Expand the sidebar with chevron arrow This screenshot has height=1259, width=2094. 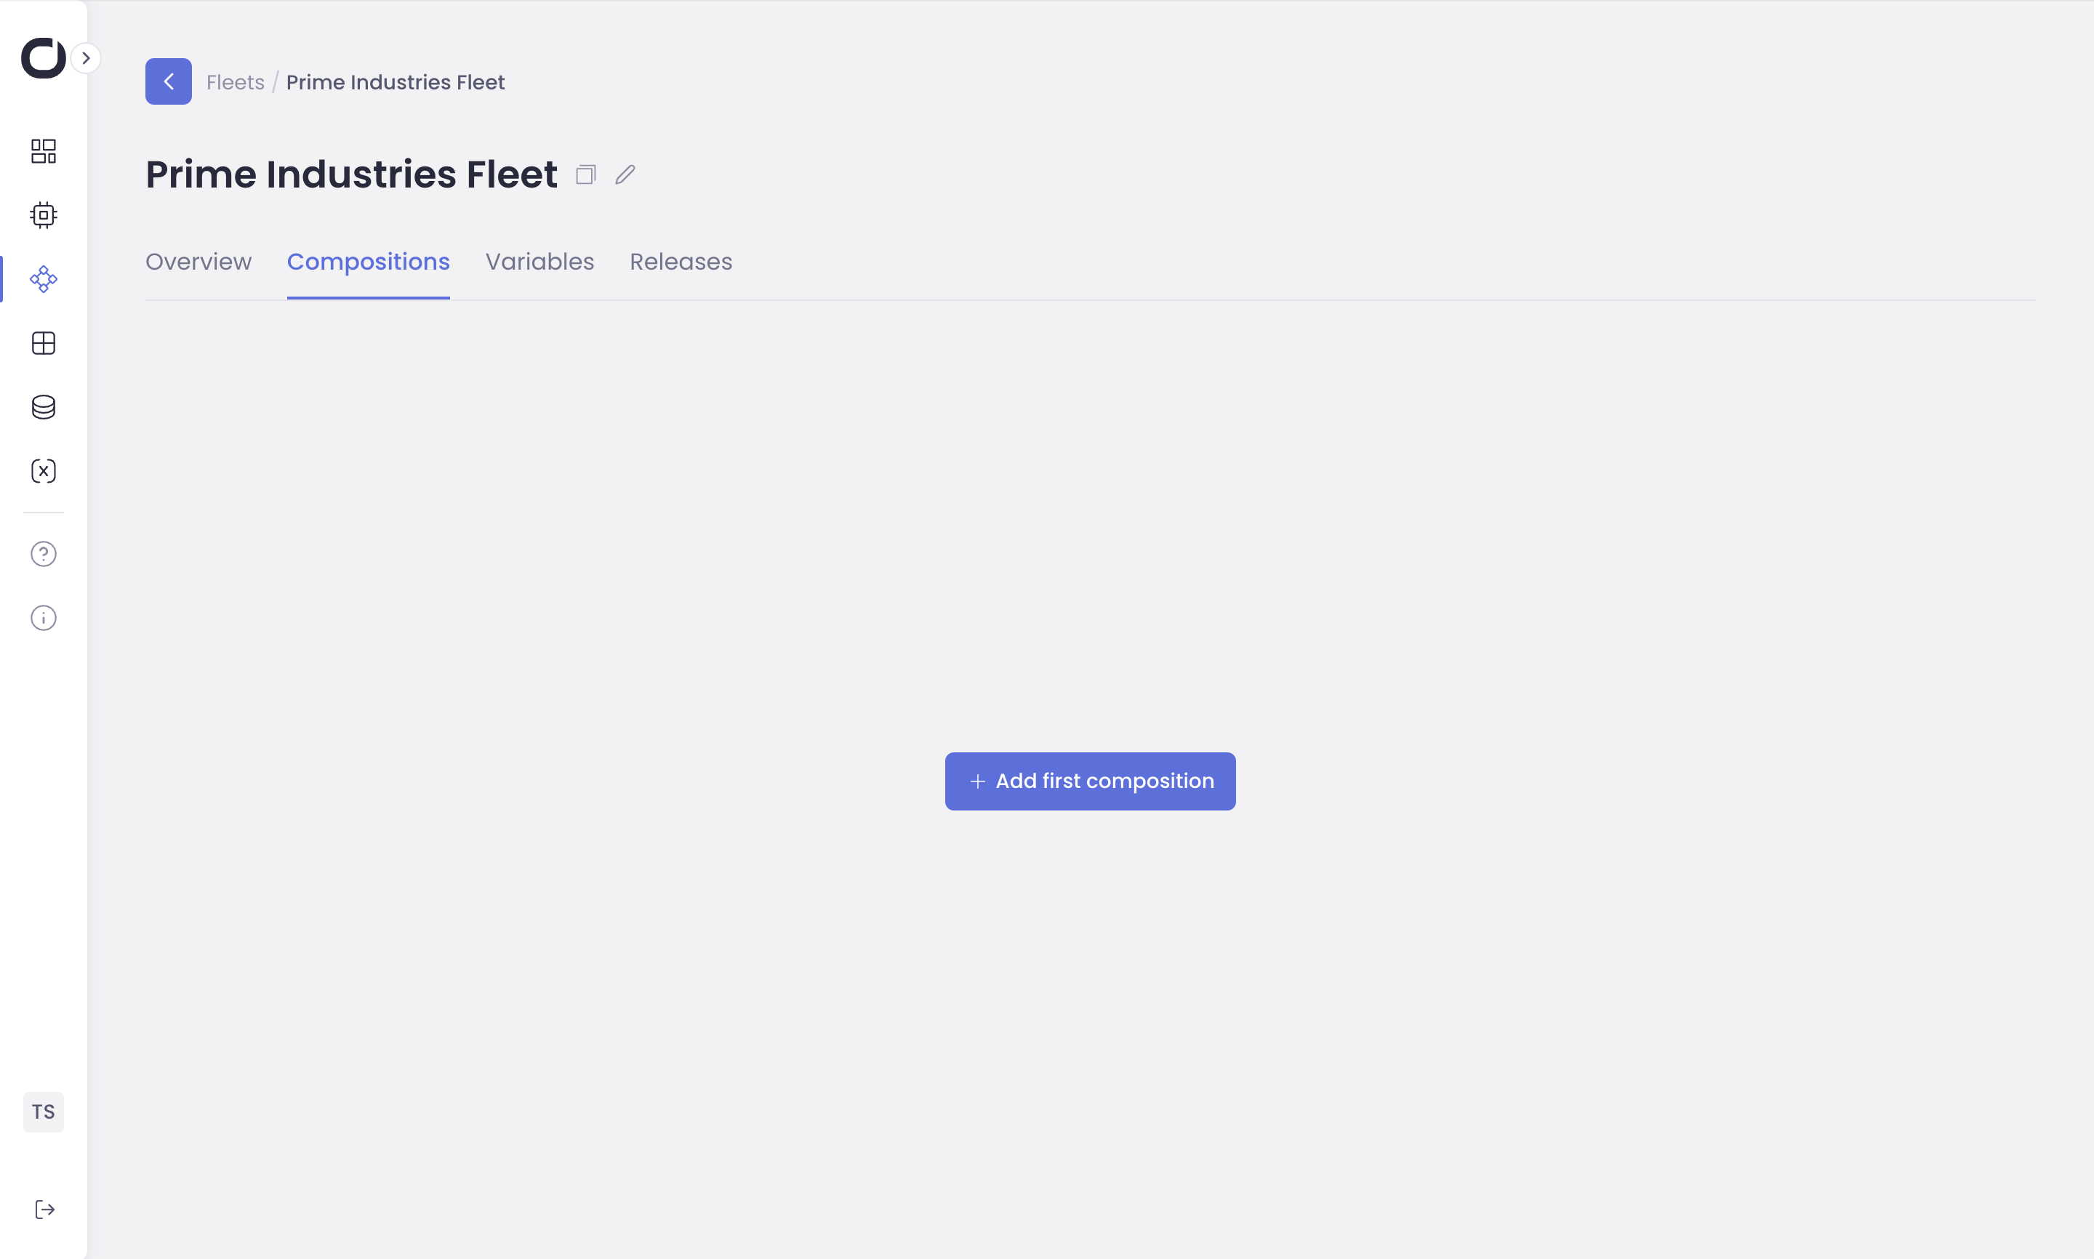86,59
